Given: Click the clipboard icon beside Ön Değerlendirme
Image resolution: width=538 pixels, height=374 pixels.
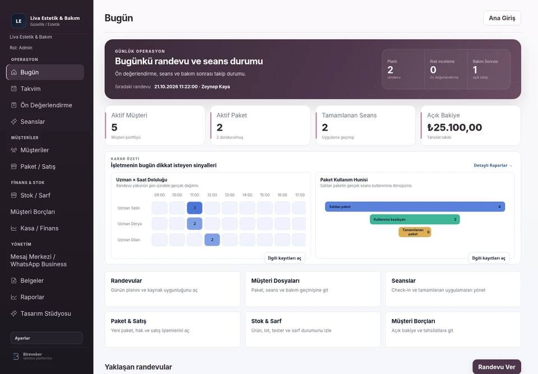Looking at the screenshot, I should [13, 105].
